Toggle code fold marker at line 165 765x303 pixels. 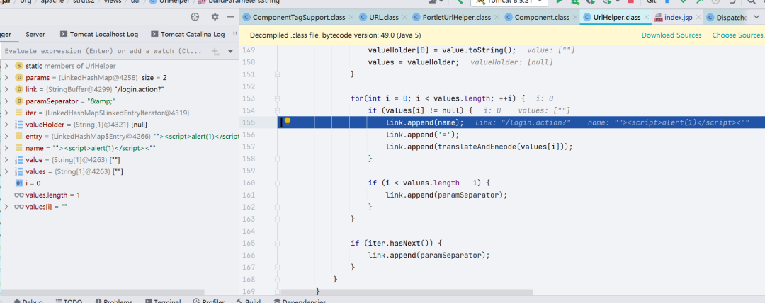click(278, 242)
